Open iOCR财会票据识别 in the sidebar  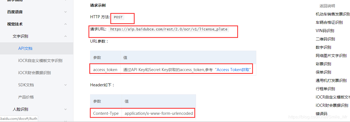(x=35, y=73)
